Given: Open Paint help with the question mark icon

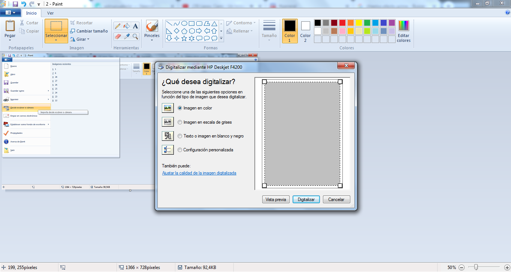Looking at the screenshot, I should click(508, 13).
